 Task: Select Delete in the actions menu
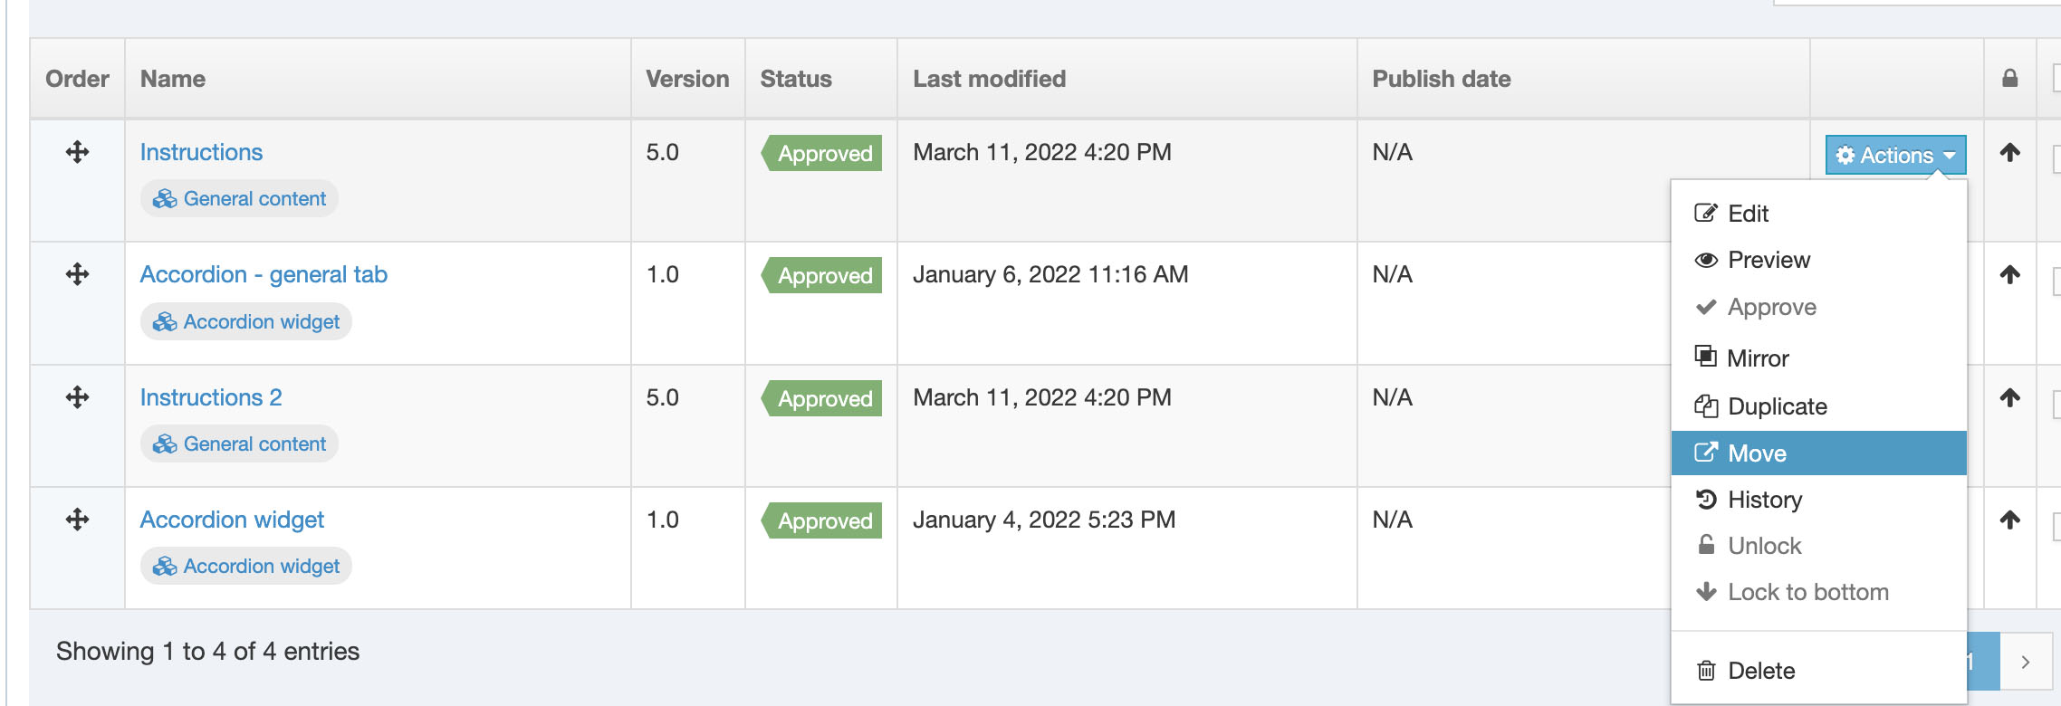tap(1760, 671)
